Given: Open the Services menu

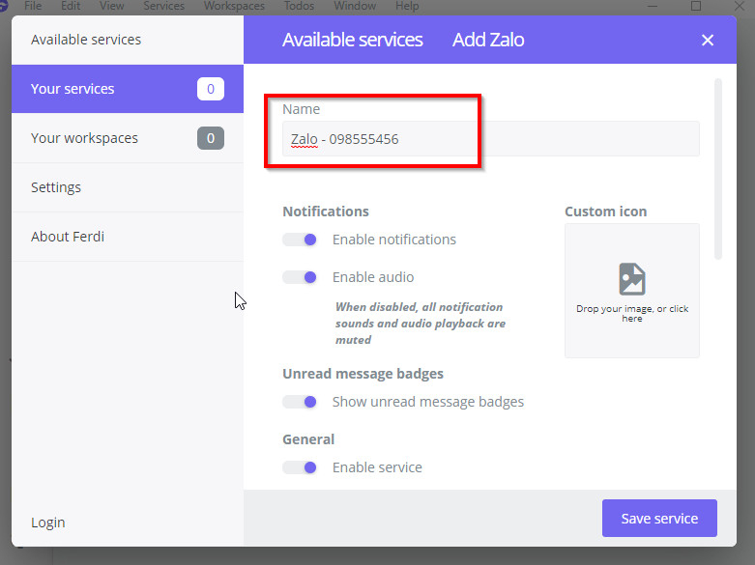Looking at the screenshot, I should pyautogui.click(x=163, y=6).
